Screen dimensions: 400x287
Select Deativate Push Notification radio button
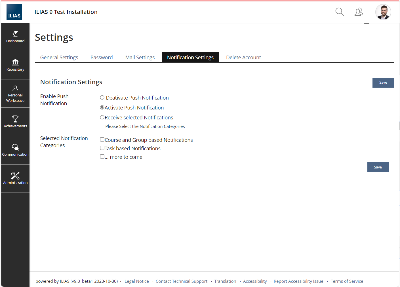[102, 98]
